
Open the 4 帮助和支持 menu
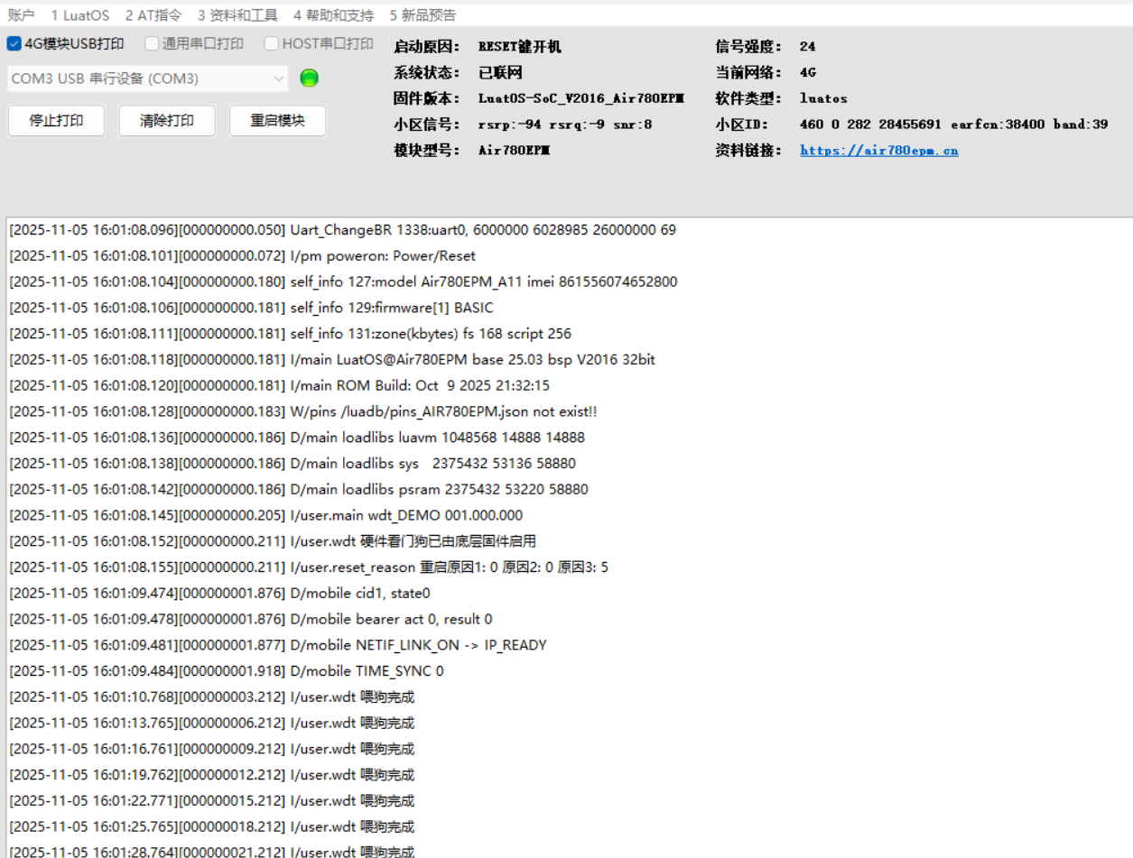tap(333, 15)
